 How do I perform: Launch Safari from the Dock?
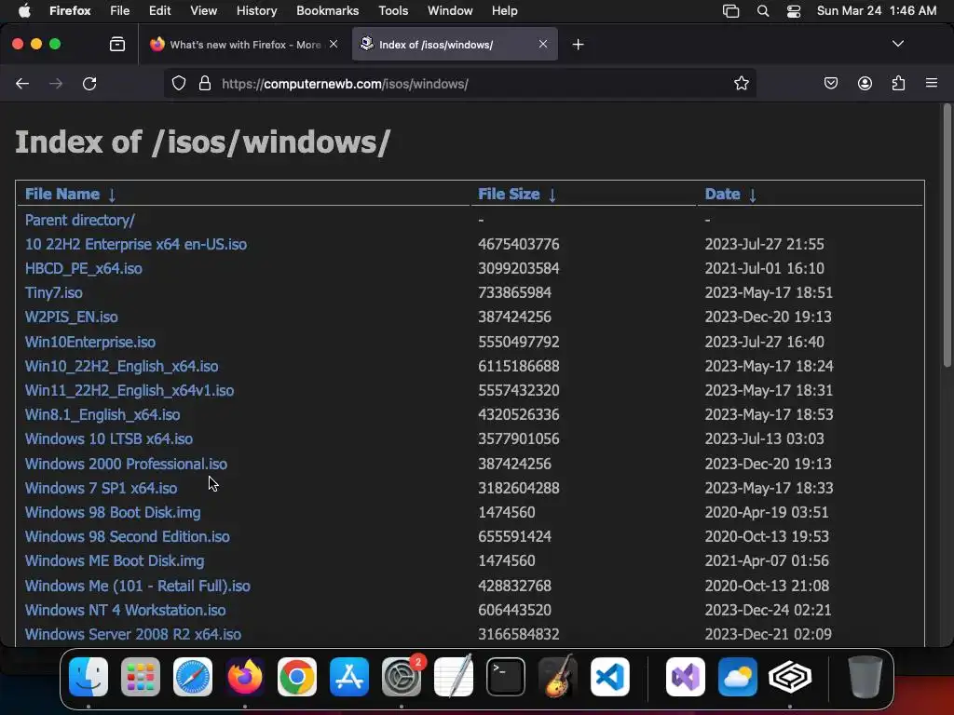[193, 677]
